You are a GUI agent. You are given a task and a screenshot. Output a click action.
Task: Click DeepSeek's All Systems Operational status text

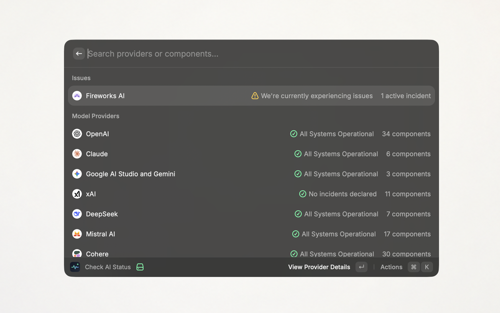(x=341, y=214)
